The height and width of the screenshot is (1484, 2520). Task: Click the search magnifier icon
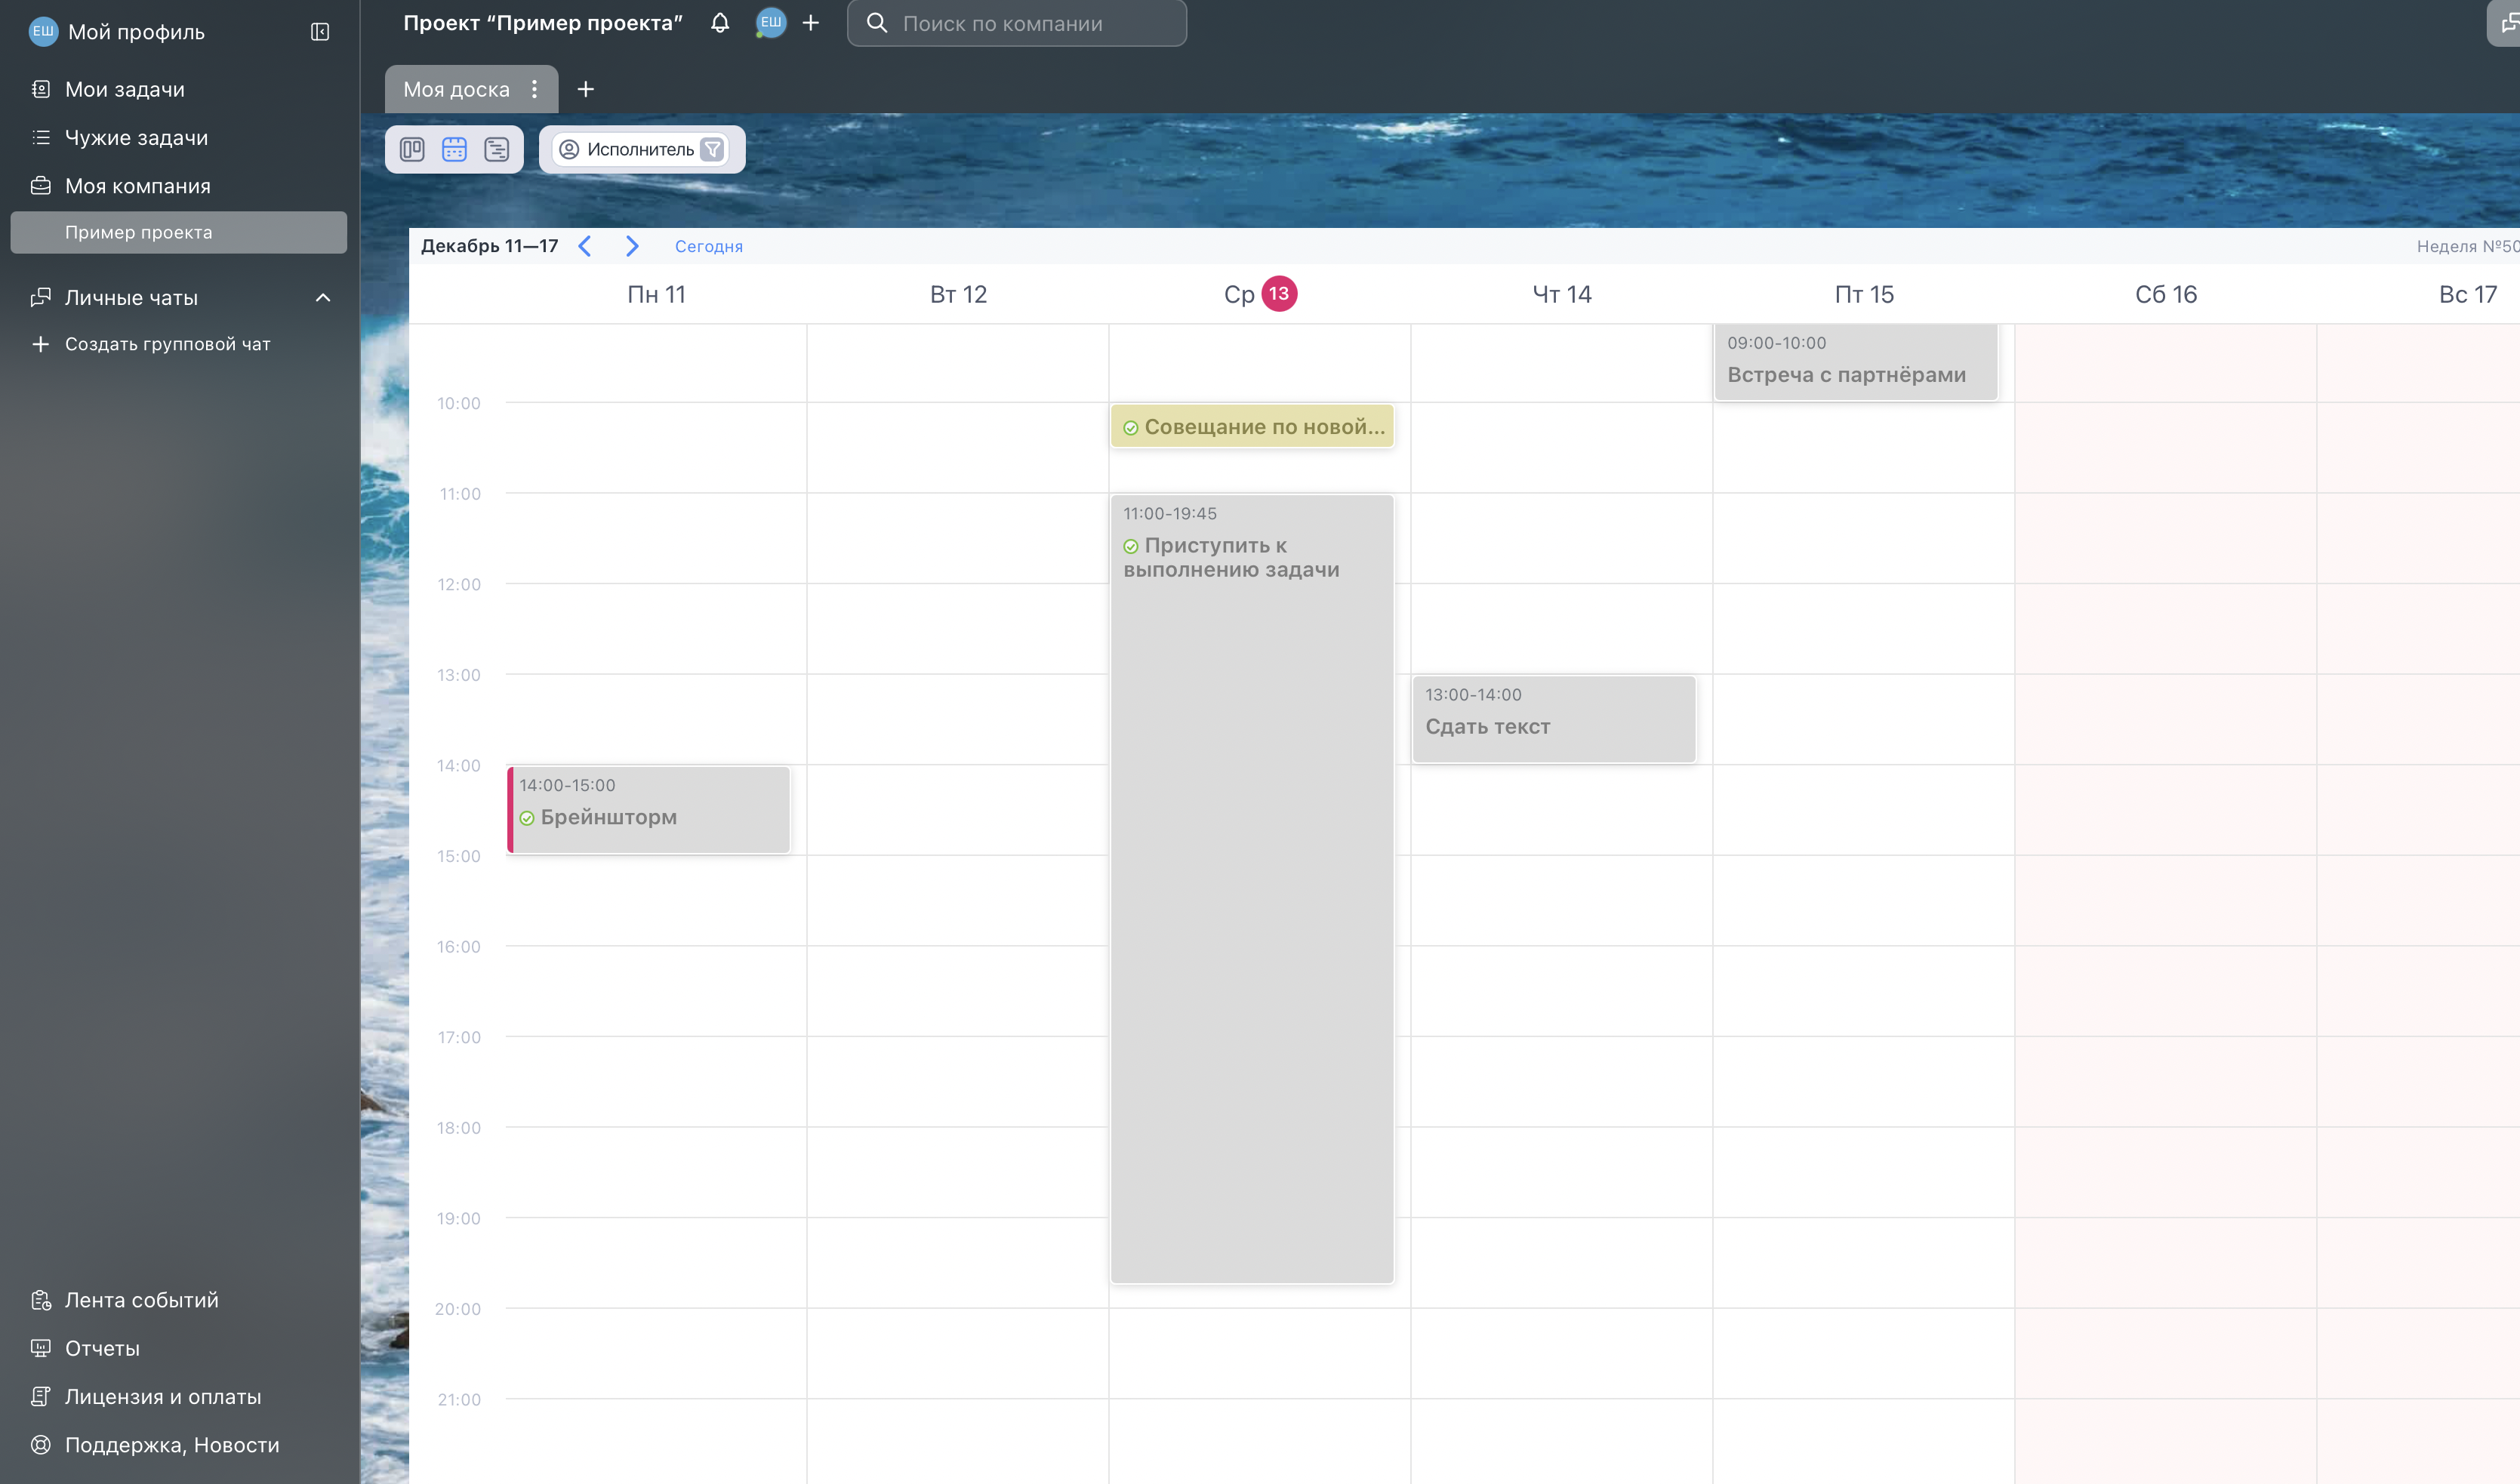click(x=877, y=23)
